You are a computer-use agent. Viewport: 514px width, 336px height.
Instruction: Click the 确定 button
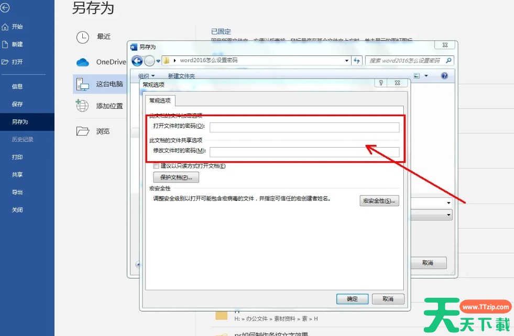point(352,299)
